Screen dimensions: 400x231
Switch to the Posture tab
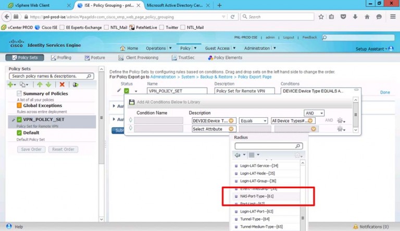click(95, 57)
